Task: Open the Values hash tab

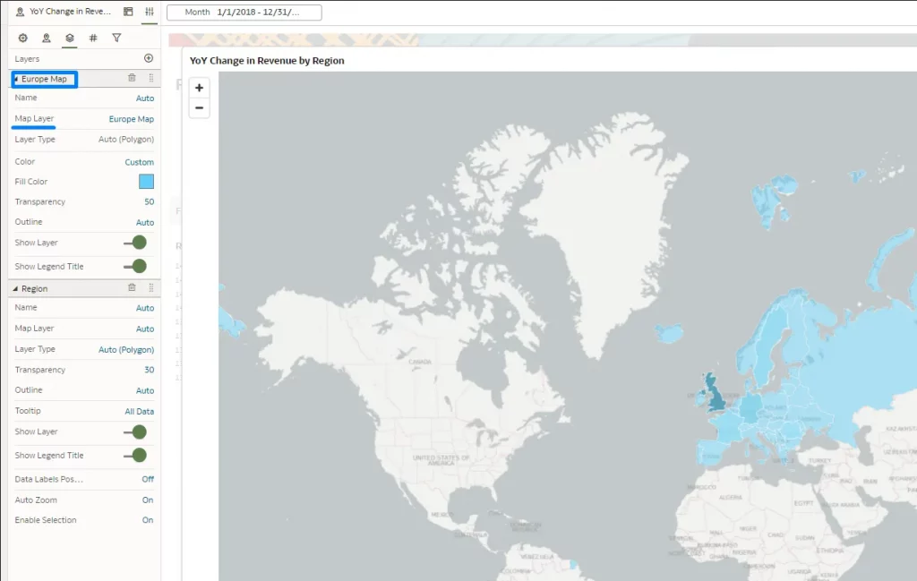Action: [x=93, y=38]
